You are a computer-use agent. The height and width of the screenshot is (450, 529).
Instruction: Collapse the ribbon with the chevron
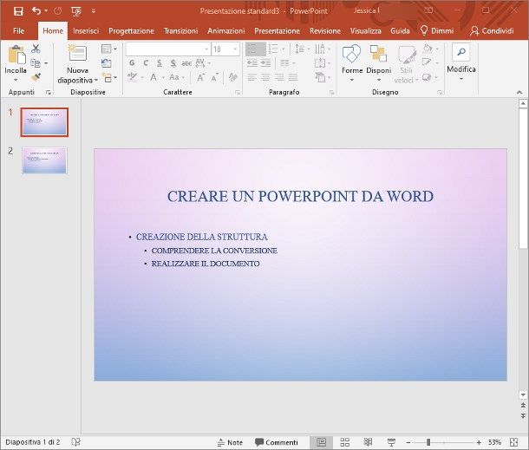click(x=519, y=92)
